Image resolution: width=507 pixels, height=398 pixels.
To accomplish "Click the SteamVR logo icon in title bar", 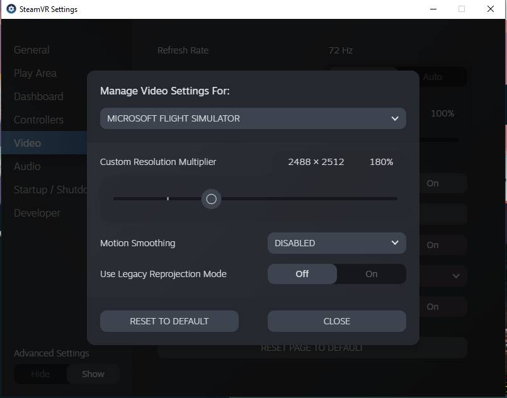I will coord(11,9).
